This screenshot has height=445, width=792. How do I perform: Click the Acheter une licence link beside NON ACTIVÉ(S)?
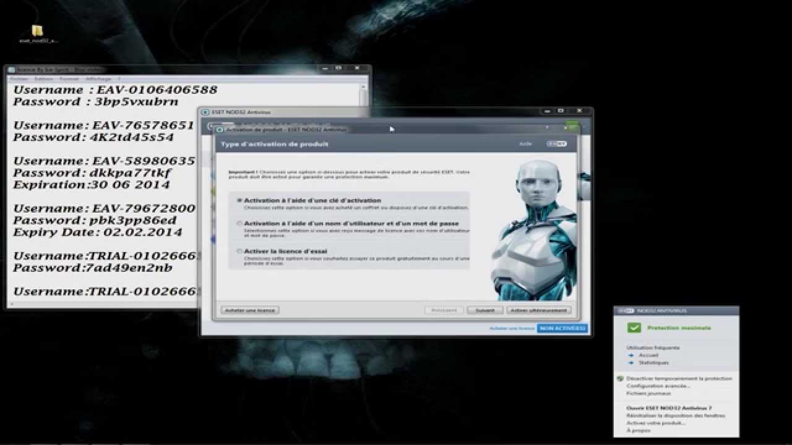pos(512,328)
